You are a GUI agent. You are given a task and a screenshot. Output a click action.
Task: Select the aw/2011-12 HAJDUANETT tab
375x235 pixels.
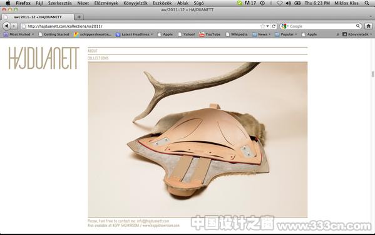pyautogui.click(x=38, y=17)
